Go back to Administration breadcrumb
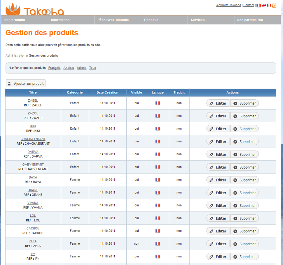This screenshot has height=265, width=283. point(15,56)
